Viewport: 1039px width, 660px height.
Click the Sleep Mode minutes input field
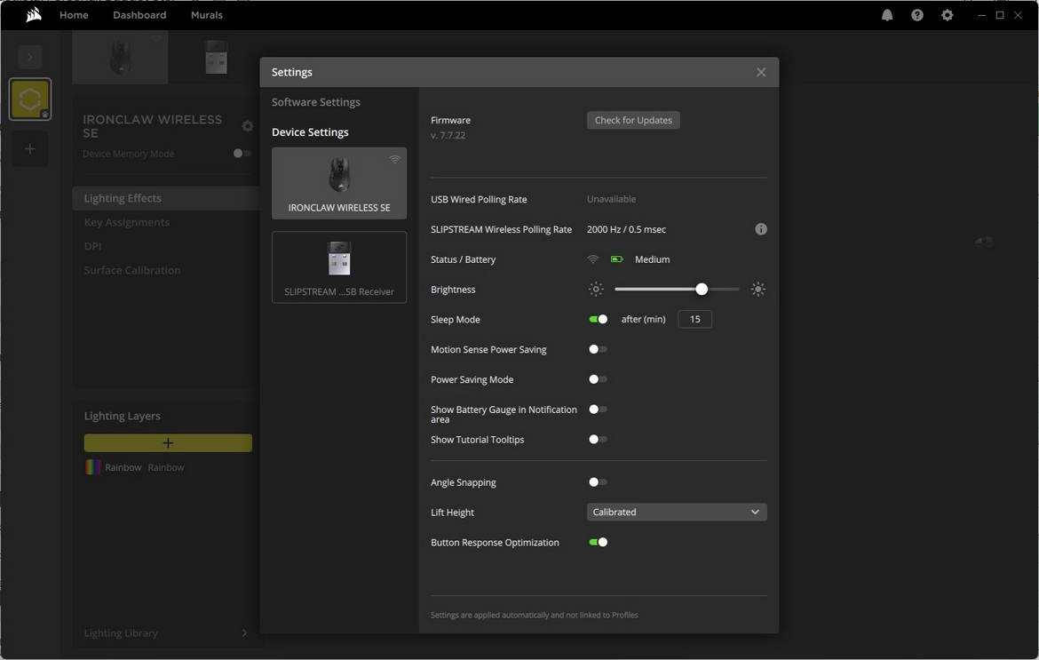click(x=694, y=319)
